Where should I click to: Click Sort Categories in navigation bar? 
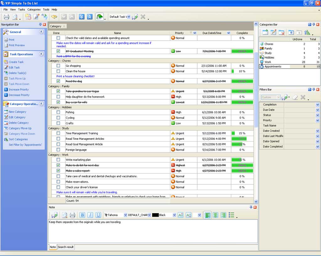pos(18,139)
